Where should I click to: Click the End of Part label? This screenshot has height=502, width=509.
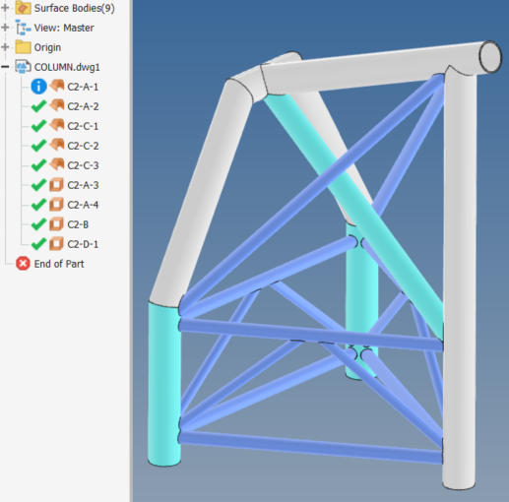click(x=59, y=264)
